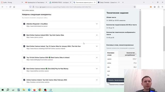Image resolution: width=165 pixels, height=92 pixels.
Task: Click the page's main vertical scrollbar
Action: tap(164, 39)
